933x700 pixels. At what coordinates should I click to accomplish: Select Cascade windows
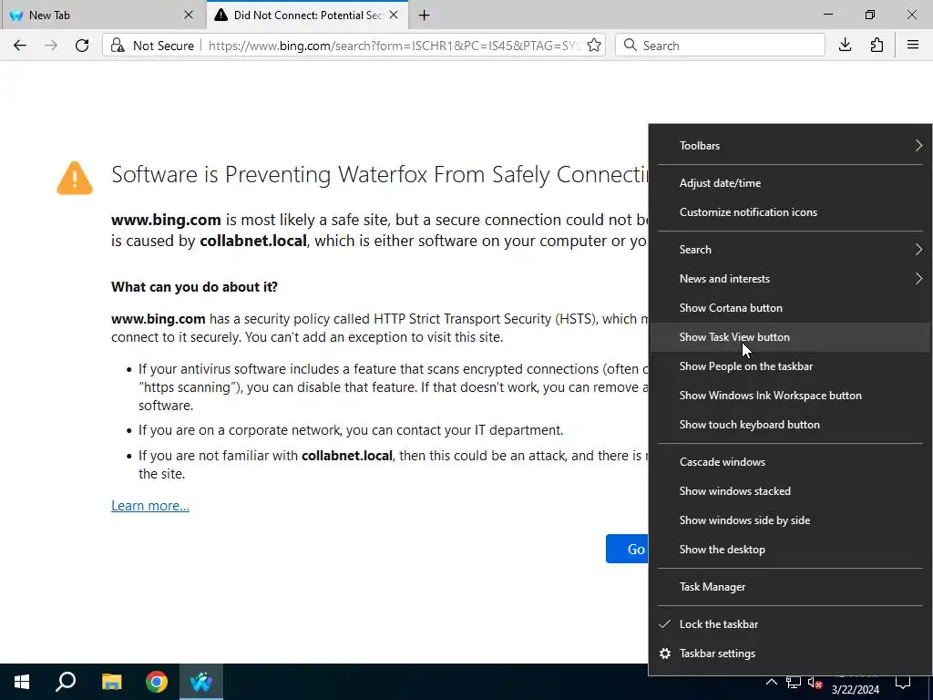pos(791,462)
